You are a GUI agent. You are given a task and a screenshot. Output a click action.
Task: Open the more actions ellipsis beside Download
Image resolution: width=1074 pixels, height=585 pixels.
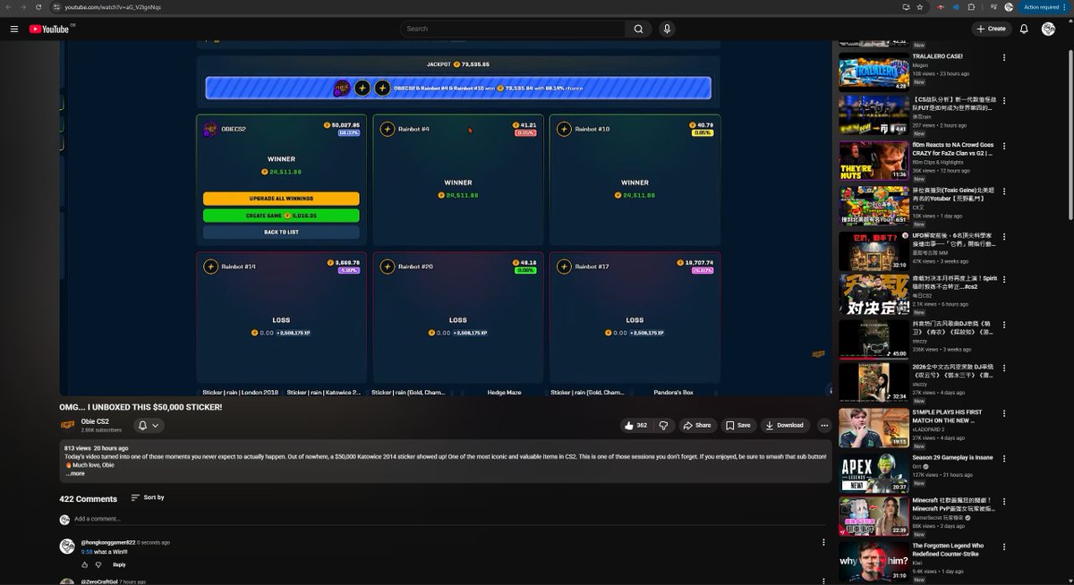point(824,426)
